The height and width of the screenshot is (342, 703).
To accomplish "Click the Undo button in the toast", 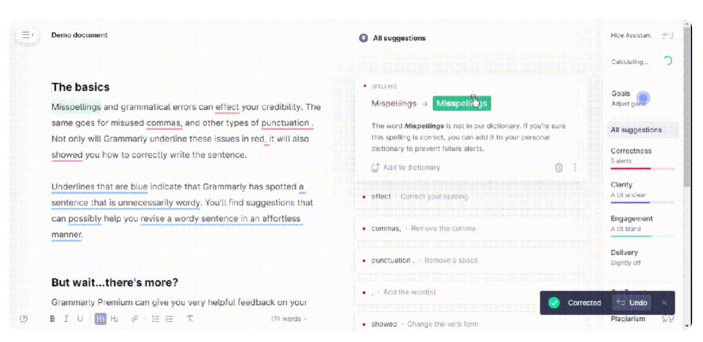I will click(x=632, y=303).
